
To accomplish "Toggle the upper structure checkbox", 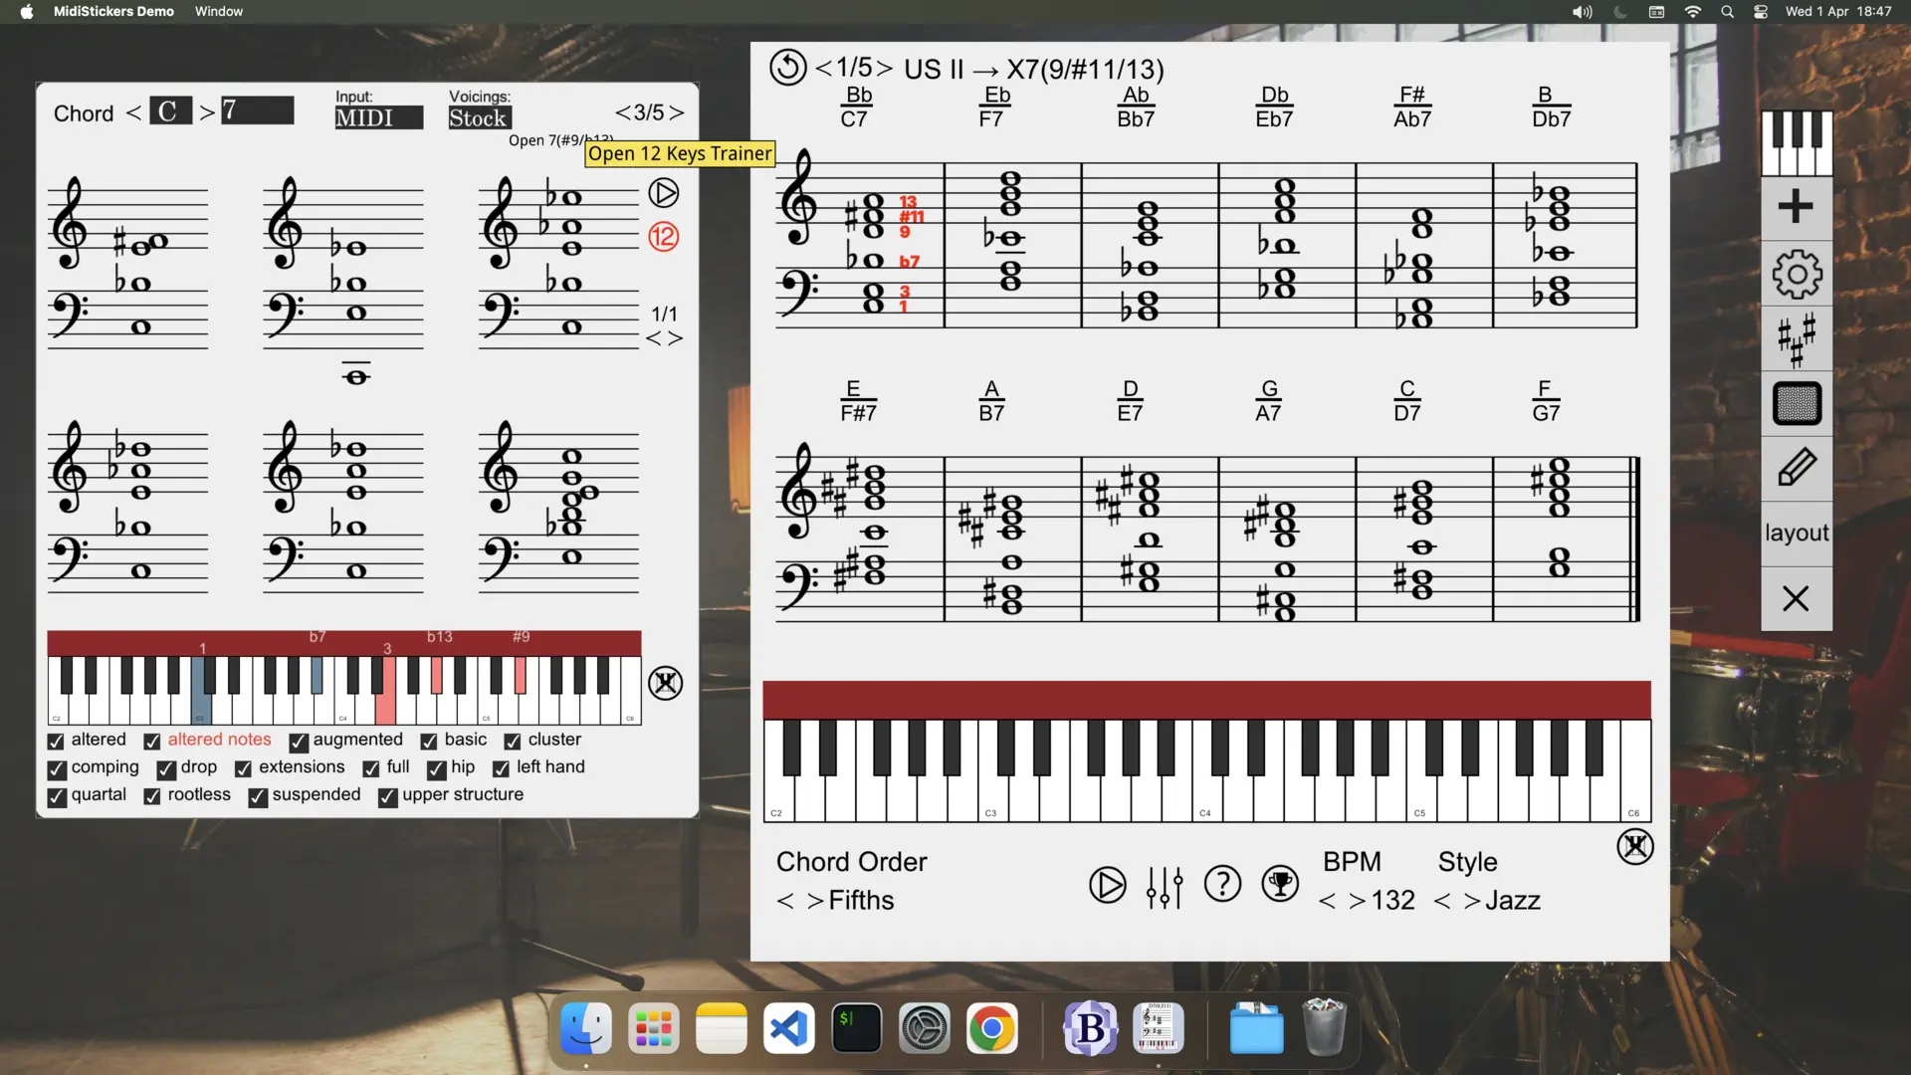I will coord(386,797).
